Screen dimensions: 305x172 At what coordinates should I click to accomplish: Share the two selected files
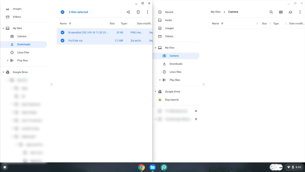[x=128, y=12]
